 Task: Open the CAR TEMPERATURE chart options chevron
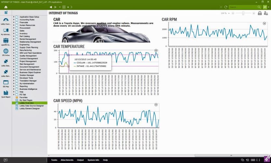(156, 50)
